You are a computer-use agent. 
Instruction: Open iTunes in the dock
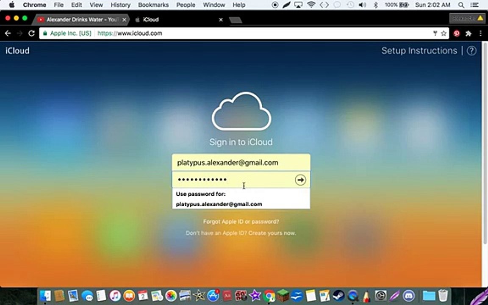pyautogui.click(x=115, y=295)
